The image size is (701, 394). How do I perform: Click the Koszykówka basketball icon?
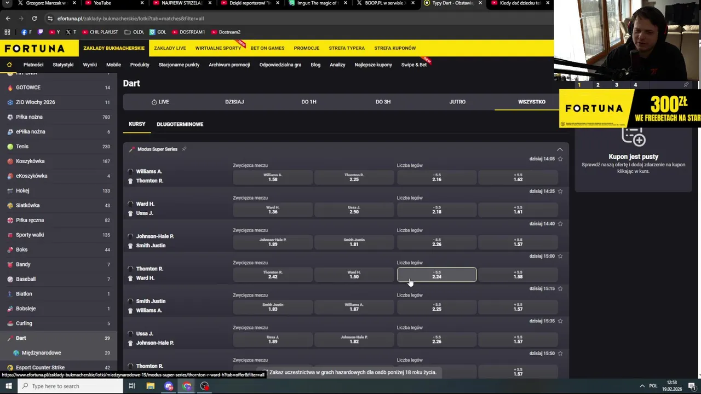click(x=10, y=161)
